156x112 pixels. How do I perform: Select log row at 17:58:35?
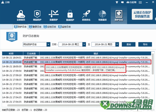[x=77, y=80]
